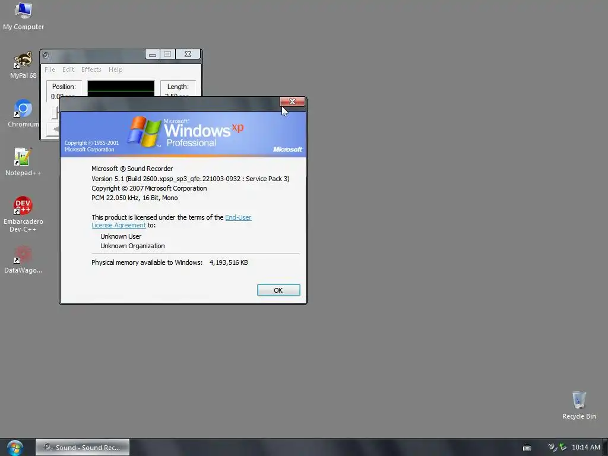Click the waveform display in Sound Recorder
608x456 pixels.
[x=121, y=88]
